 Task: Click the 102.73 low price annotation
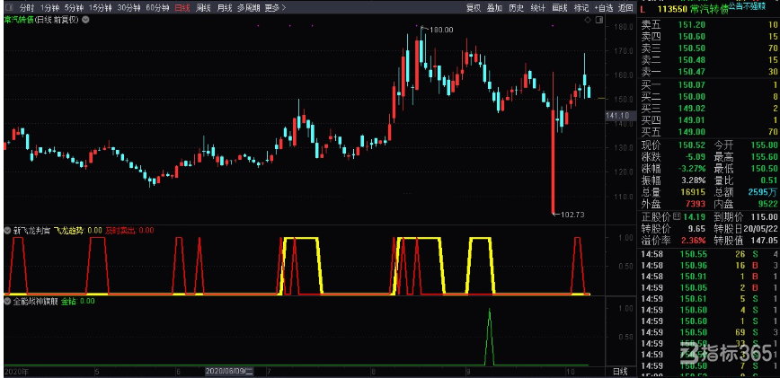[x=572, y=215]
